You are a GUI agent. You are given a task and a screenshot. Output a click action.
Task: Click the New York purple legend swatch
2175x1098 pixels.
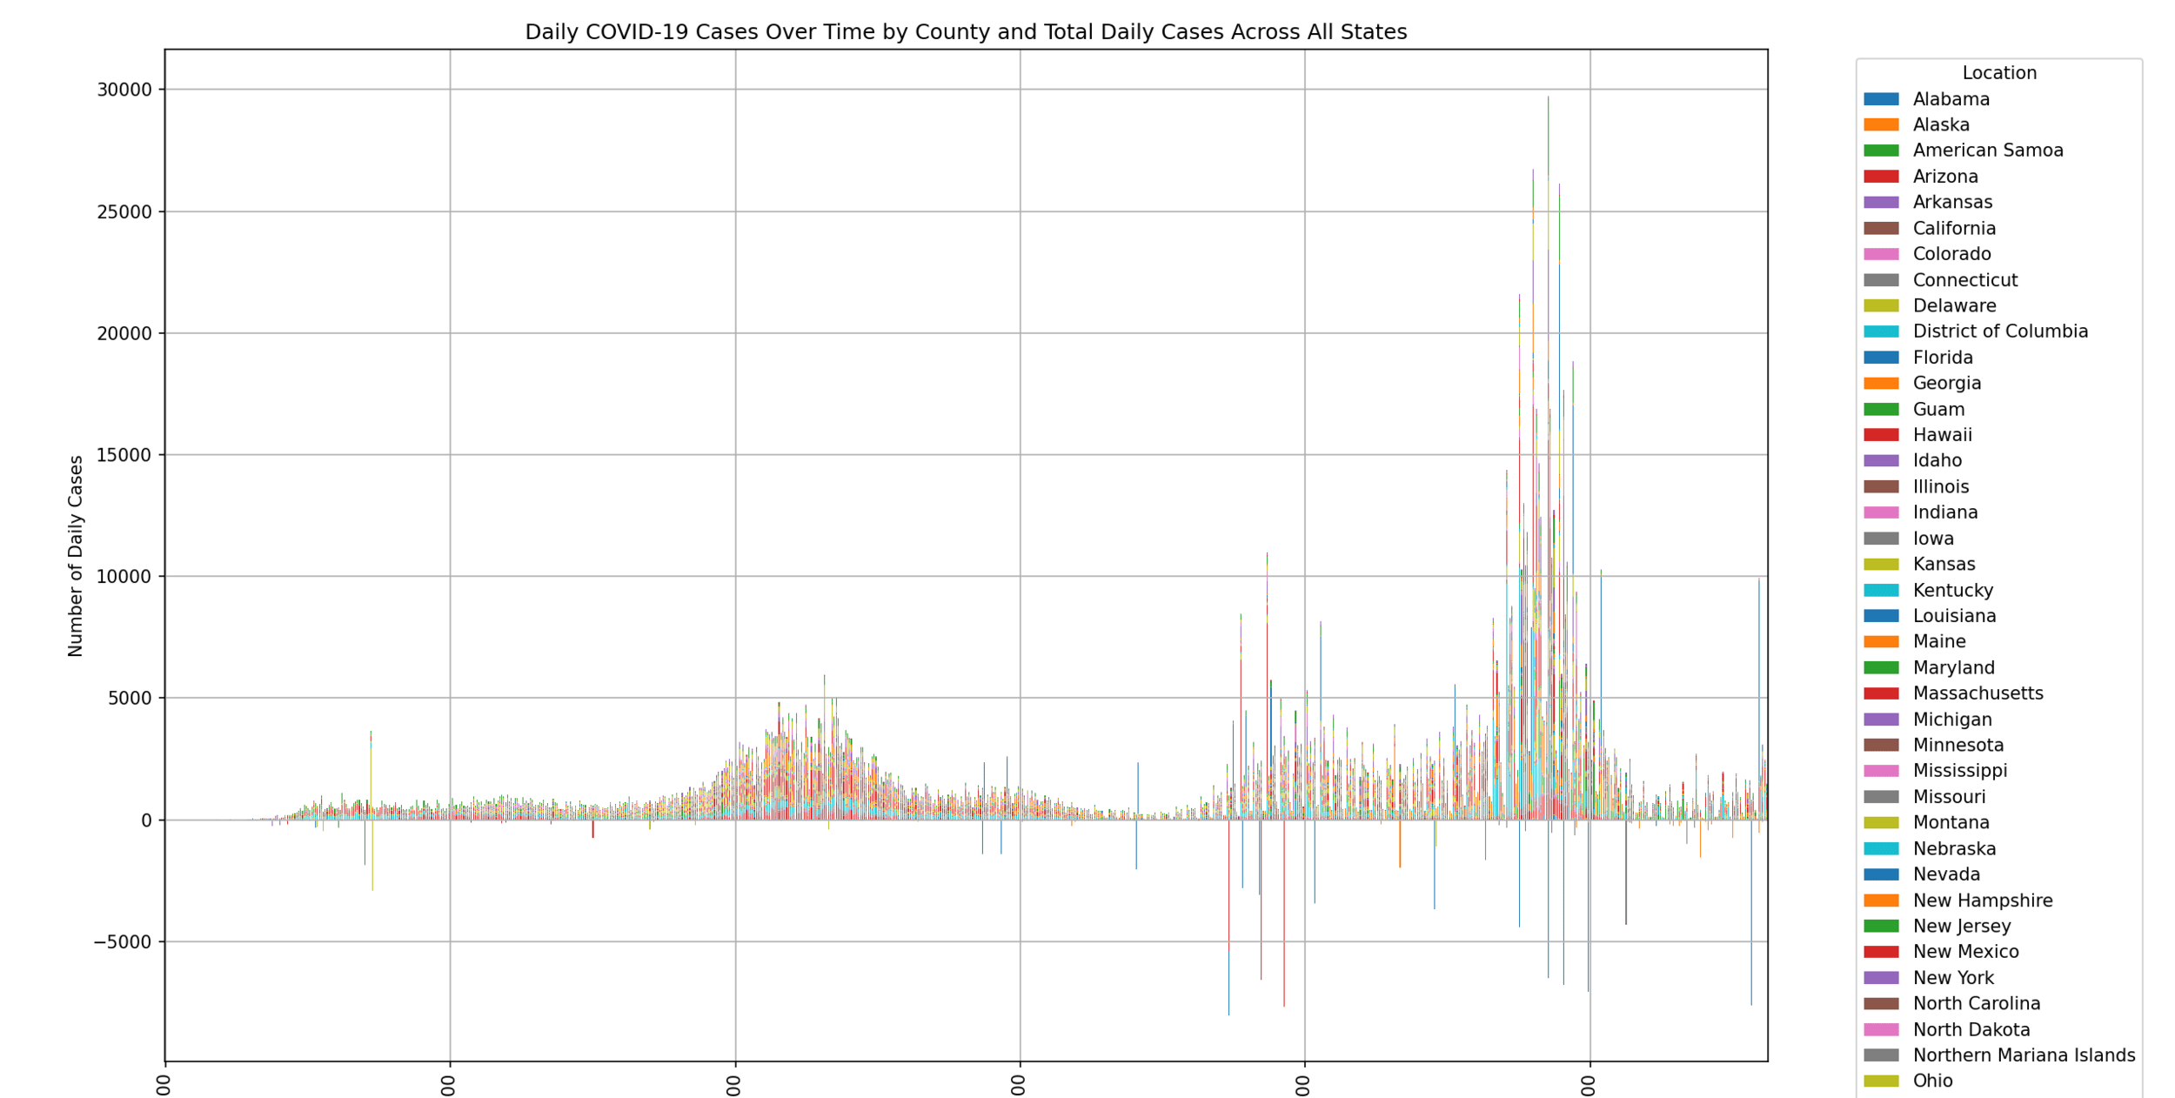(x=1880, y=978)
